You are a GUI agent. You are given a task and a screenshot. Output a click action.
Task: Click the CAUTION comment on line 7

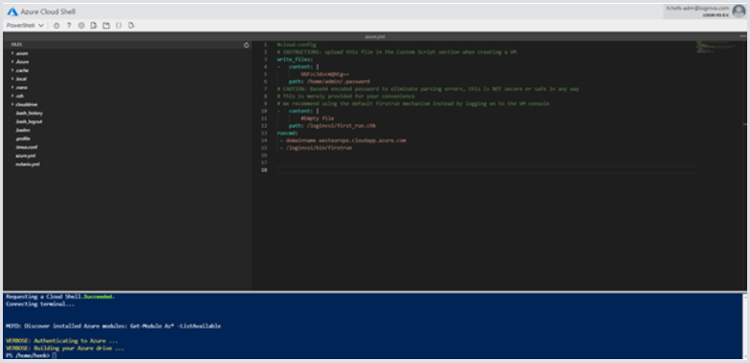click(429, 89)
